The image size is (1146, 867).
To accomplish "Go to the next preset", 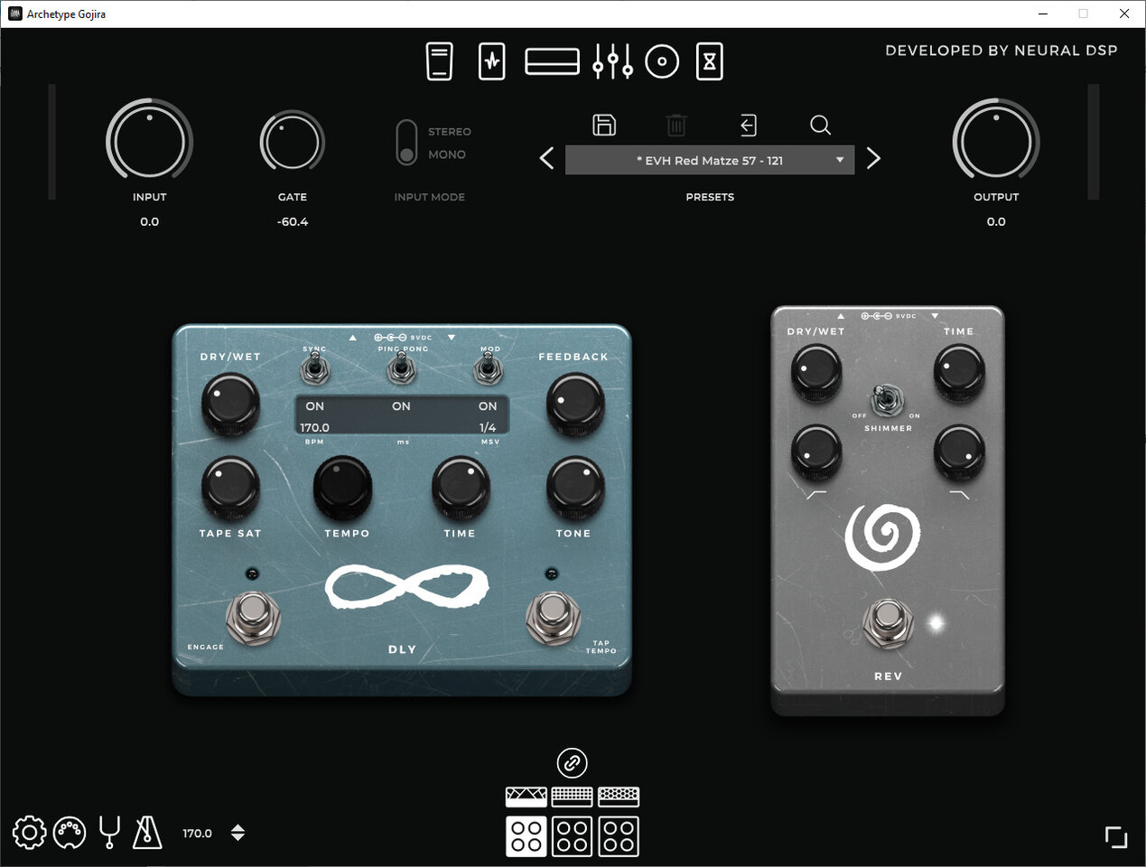I will coord(873,159).
